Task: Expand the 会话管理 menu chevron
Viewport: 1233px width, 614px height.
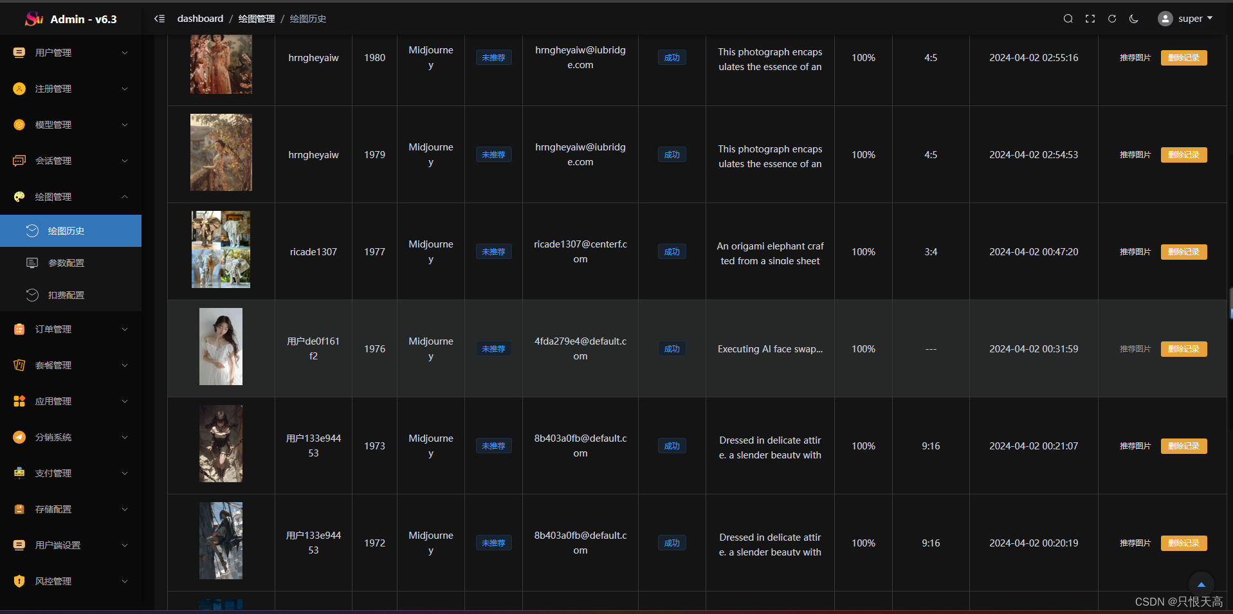Action: 125,161
